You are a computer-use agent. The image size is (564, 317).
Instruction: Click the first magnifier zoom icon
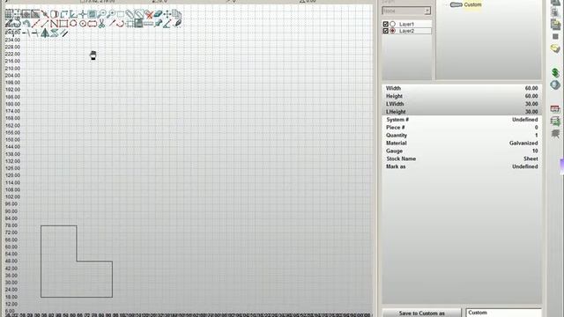(x=101, y=14)
